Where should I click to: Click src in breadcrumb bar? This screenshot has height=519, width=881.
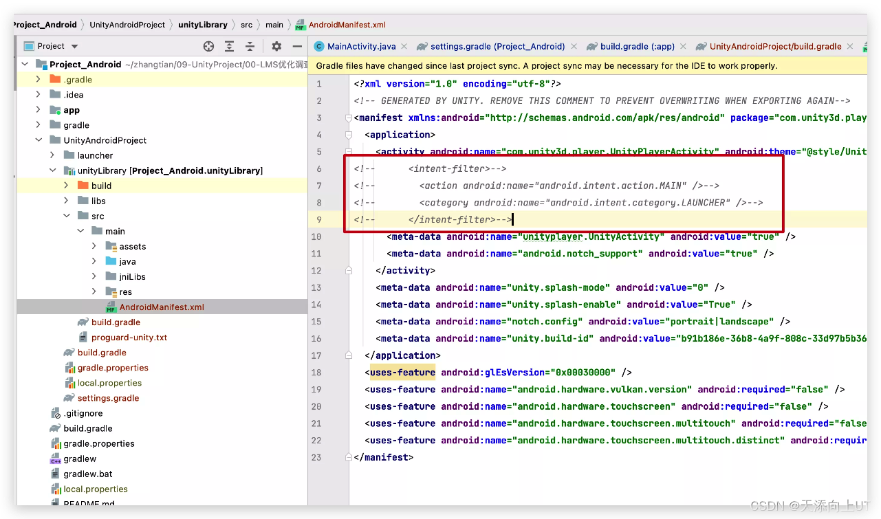[246, 25]
